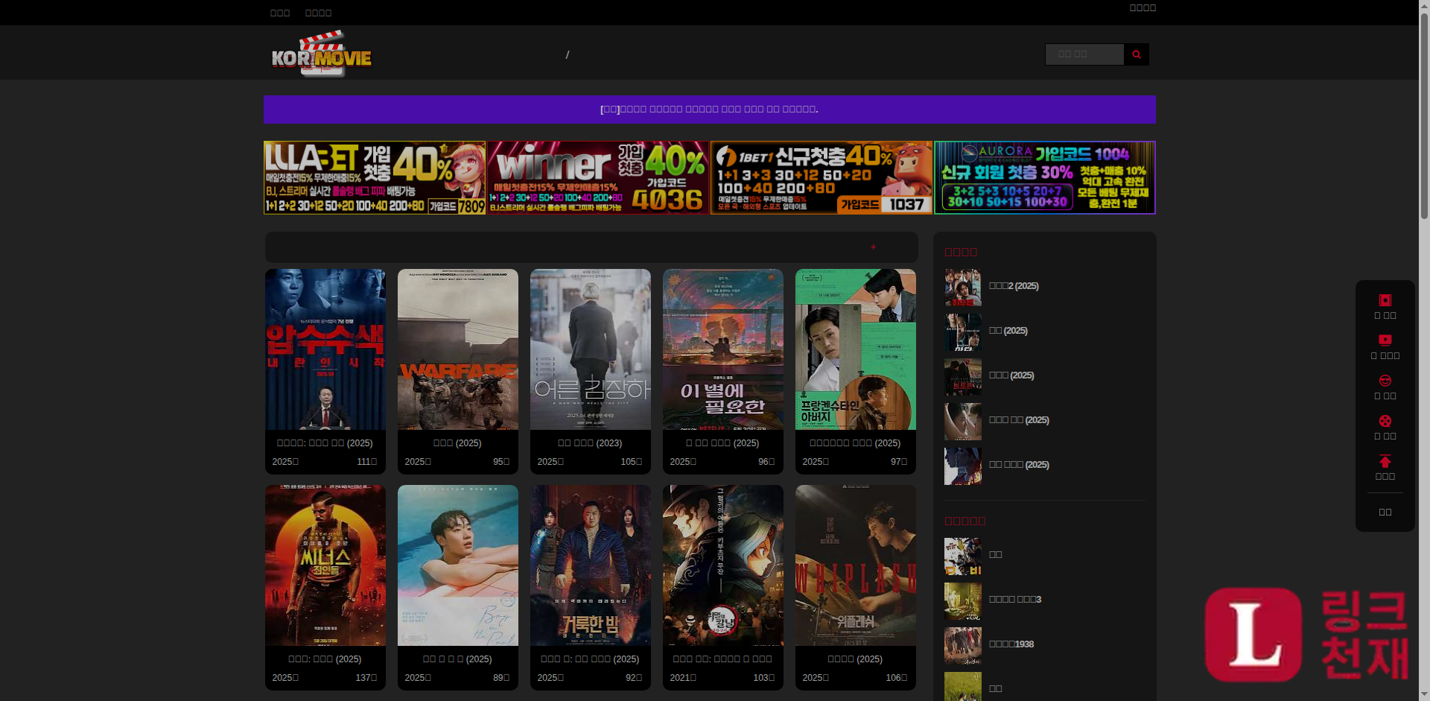Open the KORMOVIE logo home link

coord(322,54)
